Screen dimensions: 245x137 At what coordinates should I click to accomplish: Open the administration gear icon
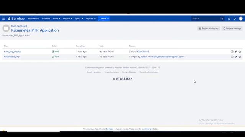tap(235, 19)
